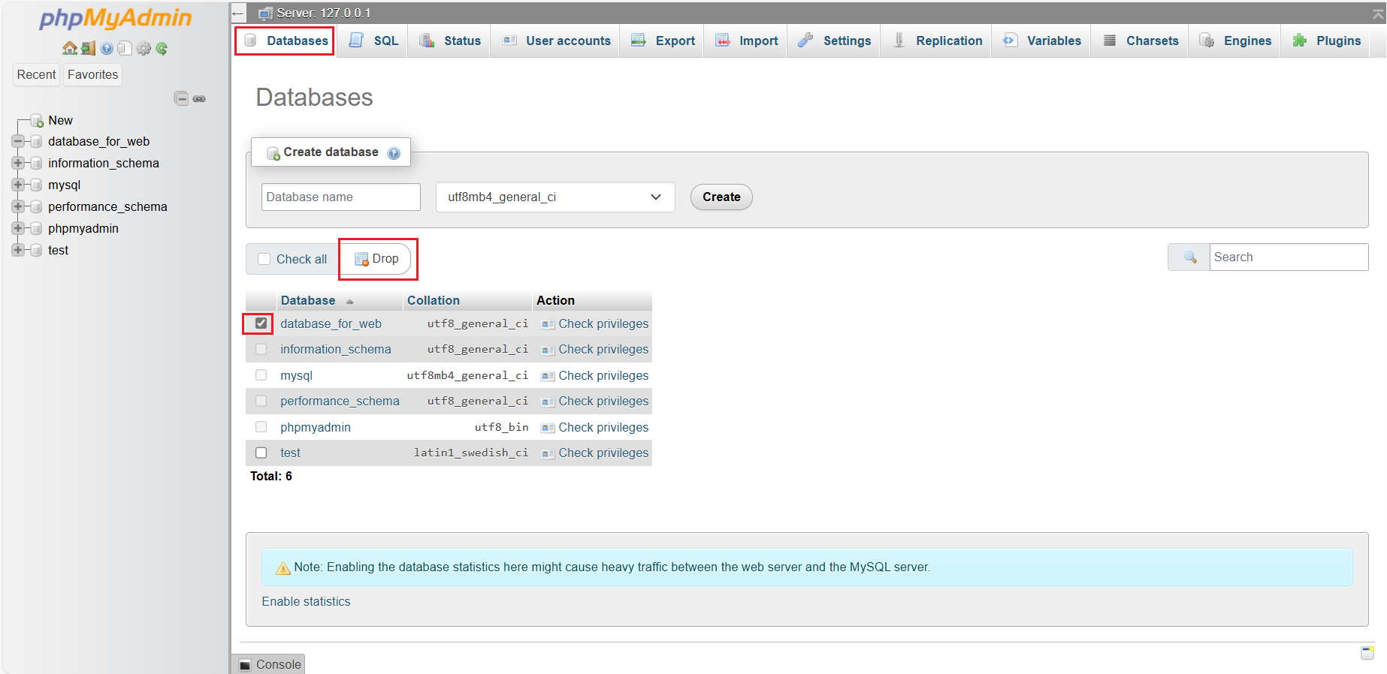
Task: Click the Enable statistics link
Action: coord(306,602)
